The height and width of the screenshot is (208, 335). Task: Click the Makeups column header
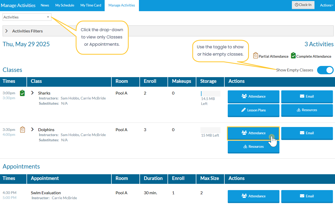[182, 81]
